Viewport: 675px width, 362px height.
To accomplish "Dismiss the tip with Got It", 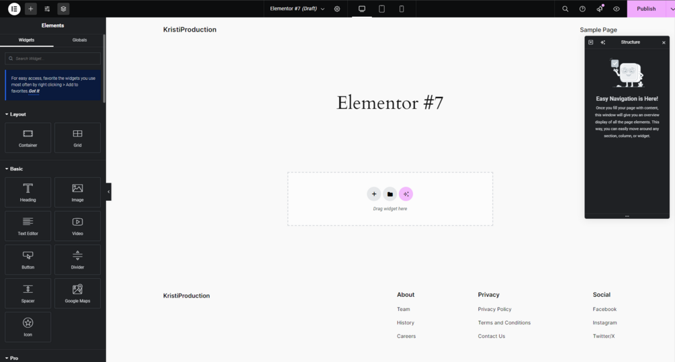I will (34, 91).
